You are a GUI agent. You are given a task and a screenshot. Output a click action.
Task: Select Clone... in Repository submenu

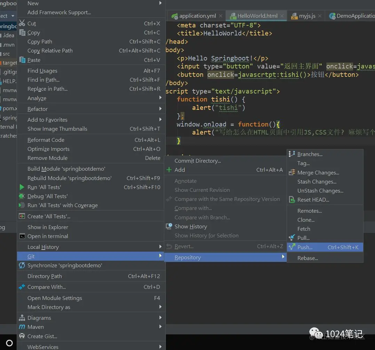coord(325,220)
